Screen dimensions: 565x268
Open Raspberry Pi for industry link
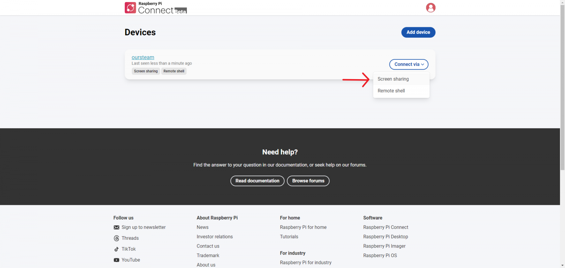point(306,263)
